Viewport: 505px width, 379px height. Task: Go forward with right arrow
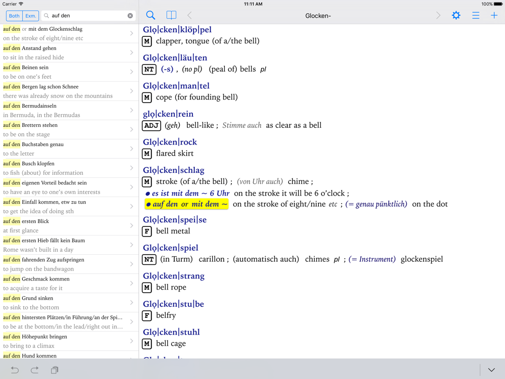[438, 15]
